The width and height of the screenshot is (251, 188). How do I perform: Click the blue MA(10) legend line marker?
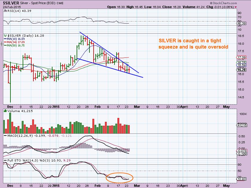5,39
